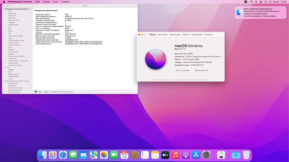This screenshot has width=289, height=162.
Task: Open the Правка menu
Action: pos(47,2)
